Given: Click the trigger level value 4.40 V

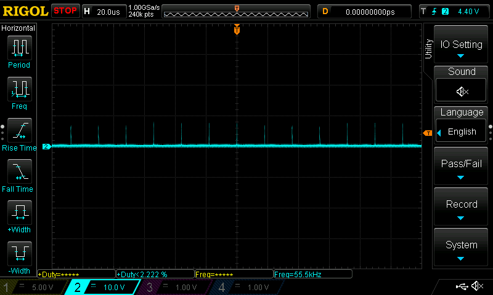Looking at the screenshot, I should coord(468,12).
